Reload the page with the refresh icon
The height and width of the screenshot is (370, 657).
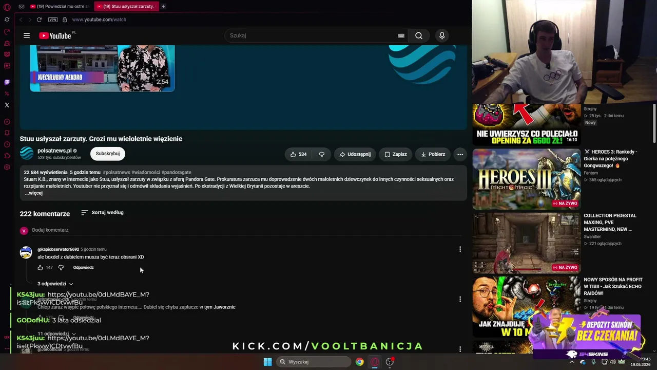(x=39, y=20)
